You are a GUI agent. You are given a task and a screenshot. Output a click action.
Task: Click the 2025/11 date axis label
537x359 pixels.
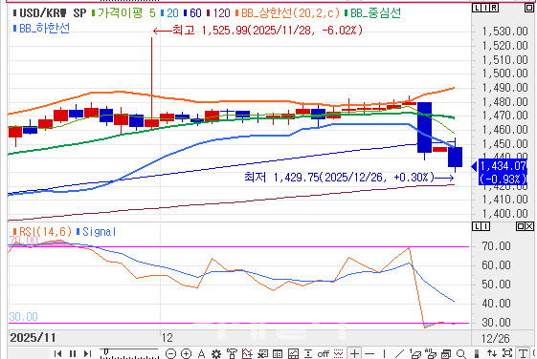(33, 338)
